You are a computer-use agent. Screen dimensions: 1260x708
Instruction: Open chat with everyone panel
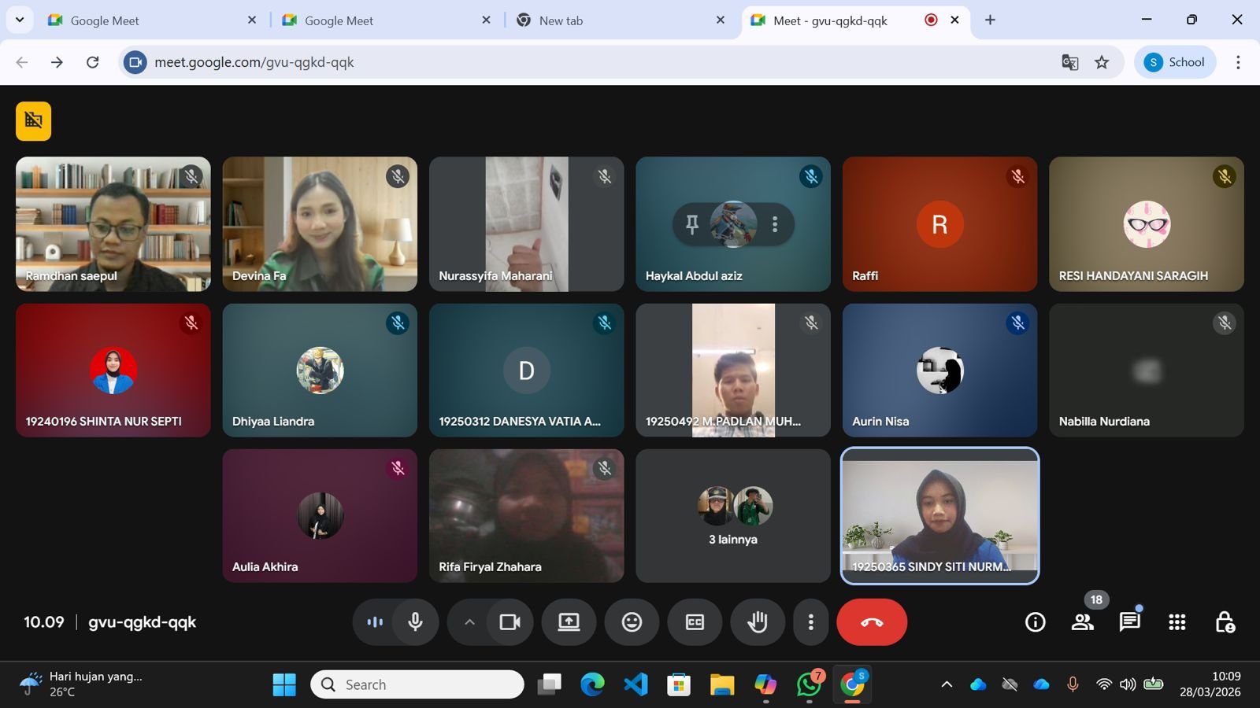tap(1129, 622)
